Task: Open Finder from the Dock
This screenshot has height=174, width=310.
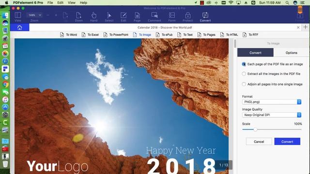Action: point(5,15)
